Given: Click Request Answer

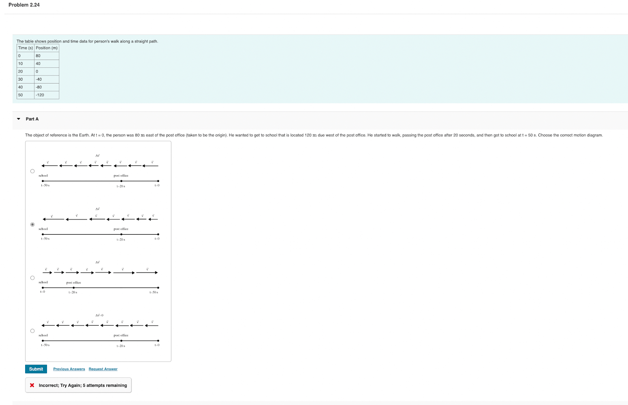Looking at the screenshot, I should (x=103, y=369).
